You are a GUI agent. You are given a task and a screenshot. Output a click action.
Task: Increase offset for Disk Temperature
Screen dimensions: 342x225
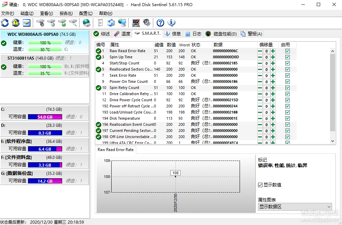273,119
